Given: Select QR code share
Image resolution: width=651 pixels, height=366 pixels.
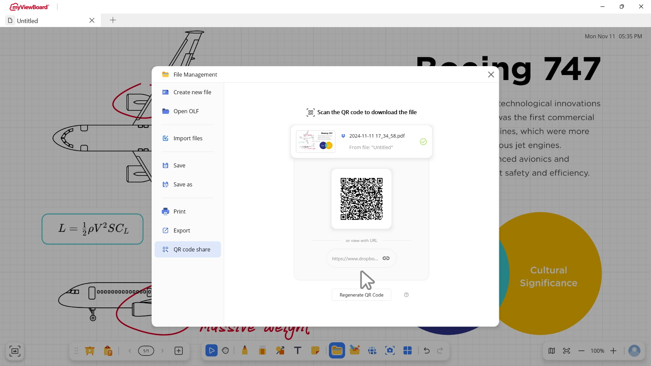Looking at the screenshot, I should point(188,249).
